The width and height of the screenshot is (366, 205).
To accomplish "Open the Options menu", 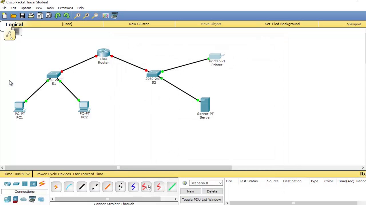I will point(26,8).
